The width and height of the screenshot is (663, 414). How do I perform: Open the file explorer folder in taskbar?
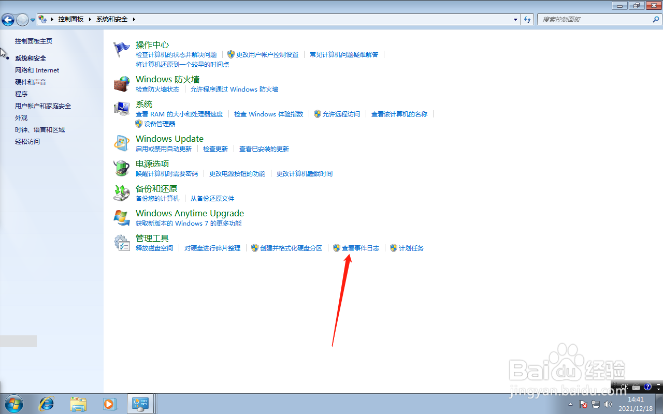[78, 404]
